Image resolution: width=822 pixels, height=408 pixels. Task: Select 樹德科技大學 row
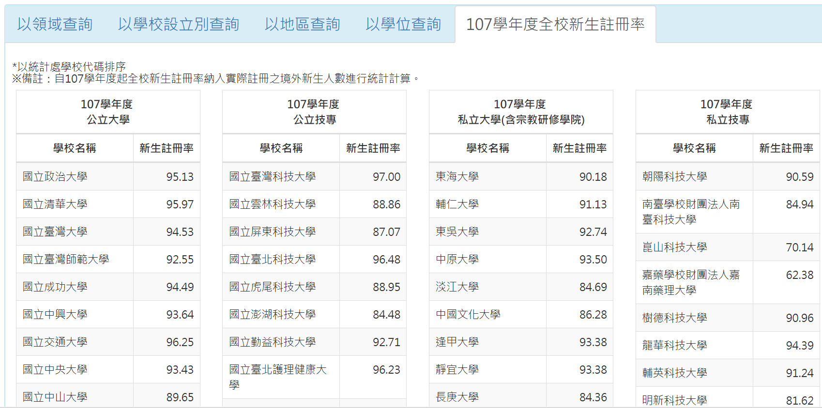(728, 318)
